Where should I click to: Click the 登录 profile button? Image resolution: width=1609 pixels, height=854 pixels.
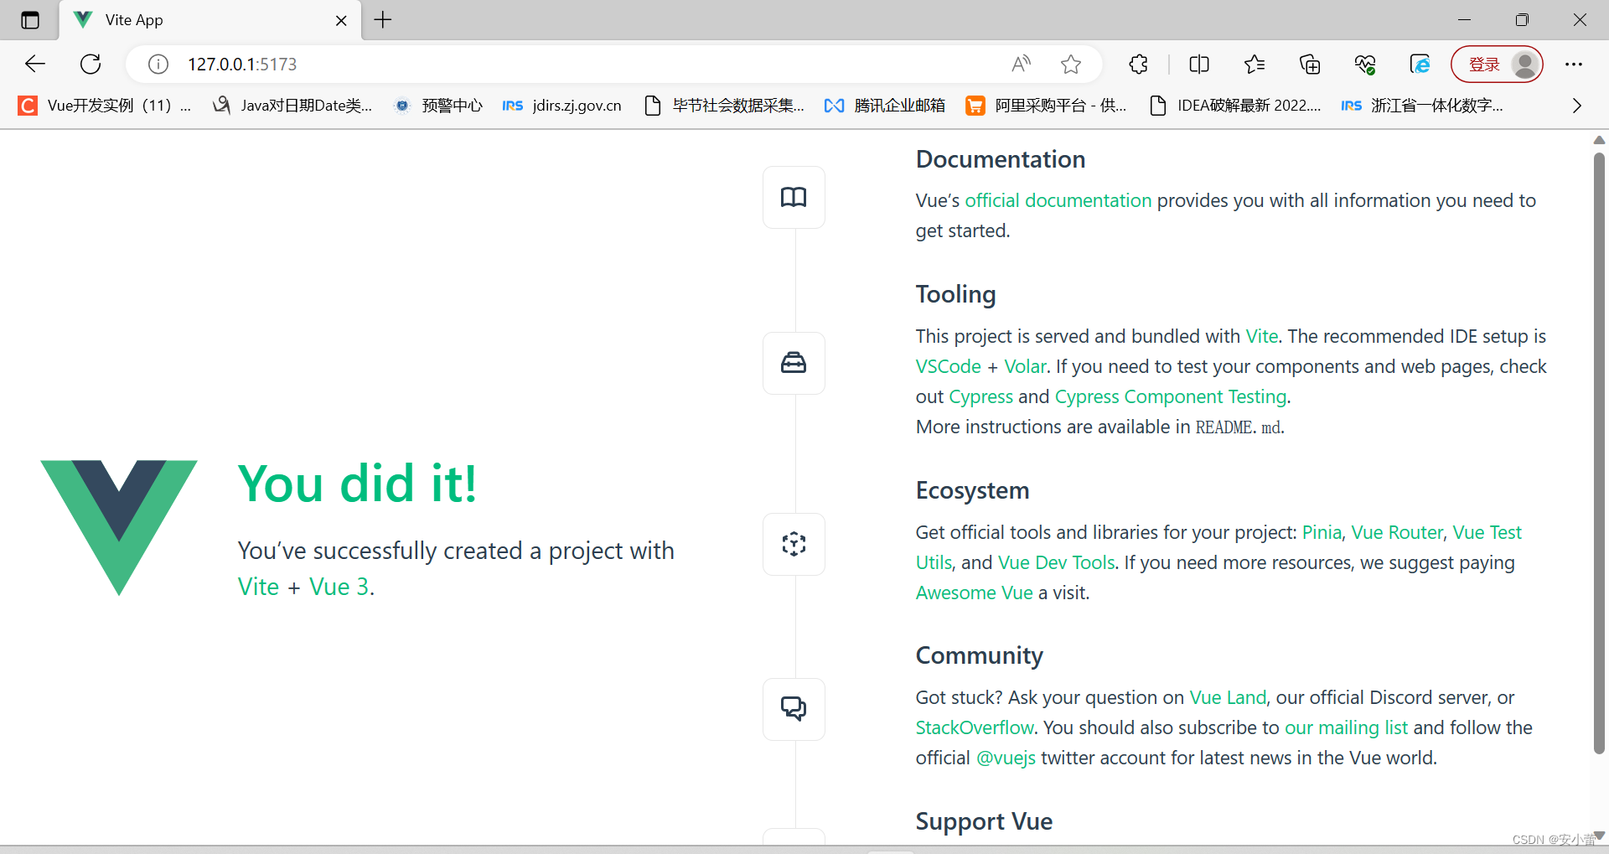(1497, 64)
